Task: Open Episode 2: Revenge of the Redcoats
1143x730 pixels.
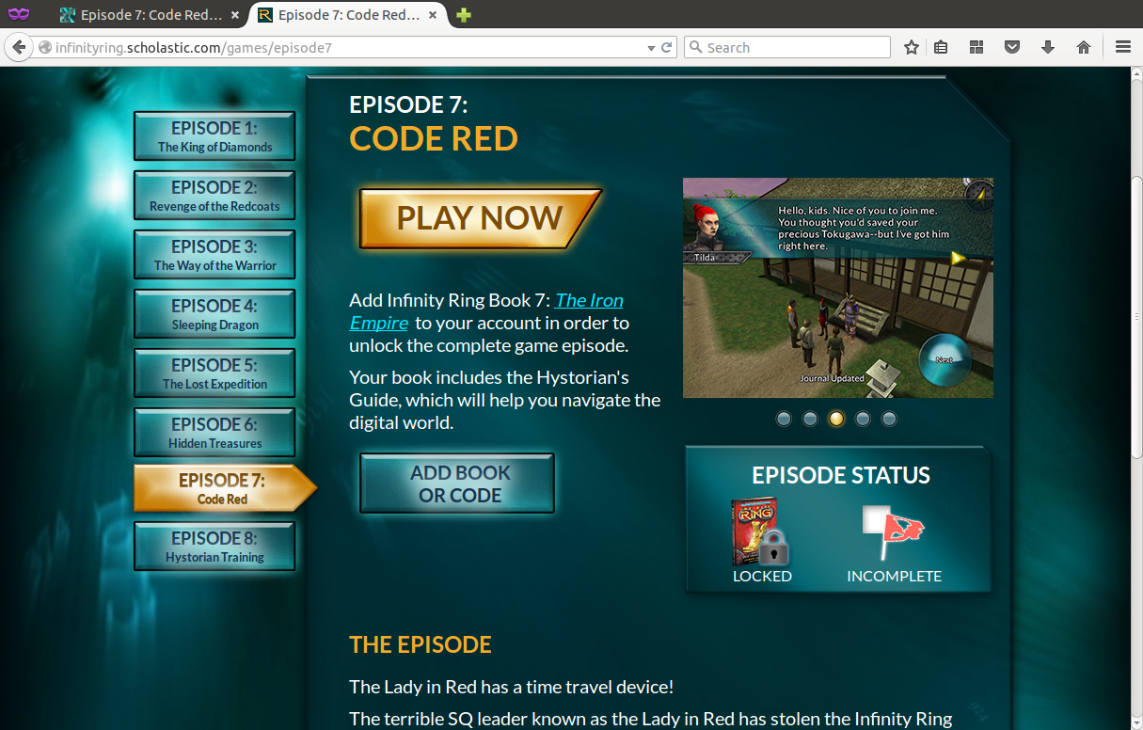Action: coord(214,196)
